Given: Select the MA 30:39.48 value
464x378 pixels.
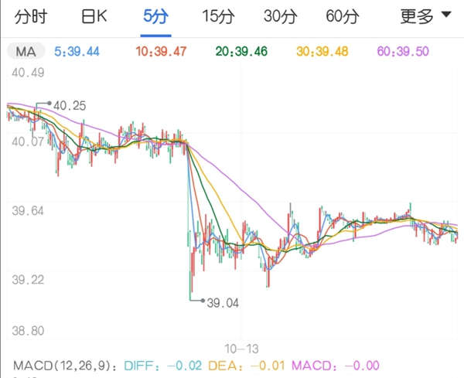Looking at the screenshot, I should (x=322, y=52).
